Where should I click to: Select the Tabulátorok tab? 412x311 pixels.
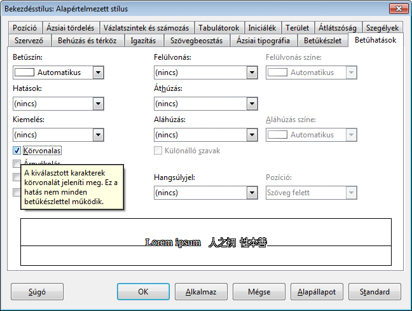219,28
